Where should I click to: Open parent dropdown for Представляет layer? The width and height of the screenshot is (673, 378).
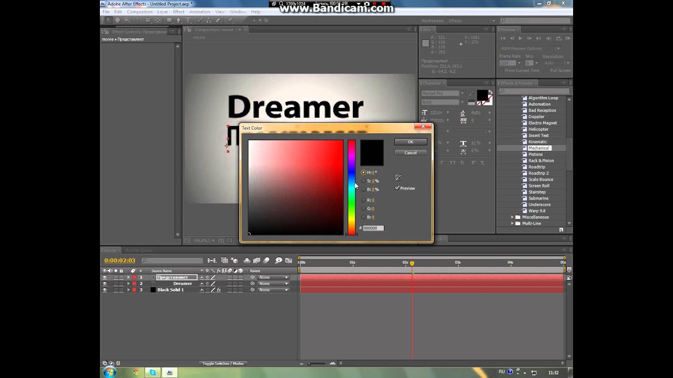(x=273, y=277)
